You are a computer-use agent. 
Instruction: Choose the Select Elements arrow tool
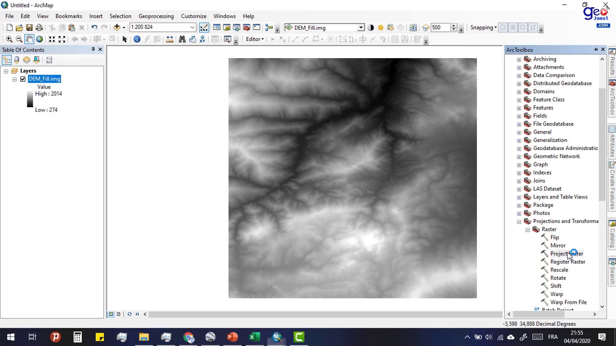125,39
